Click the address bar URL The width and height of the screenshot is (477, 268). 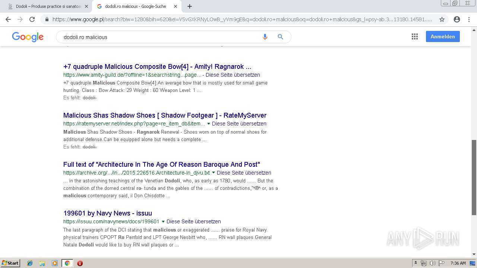tap(242, 19)
